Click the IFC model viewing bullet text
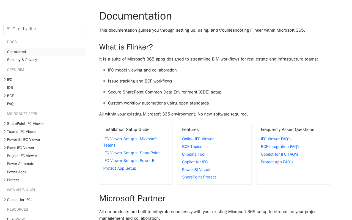The width and height of the screenshot is (352, 220). [142, 70]
